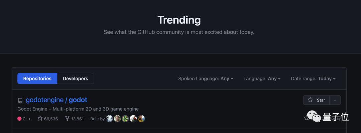
Task: Open stargazers via the 66,536 star icon
Action: click(40, 119)
